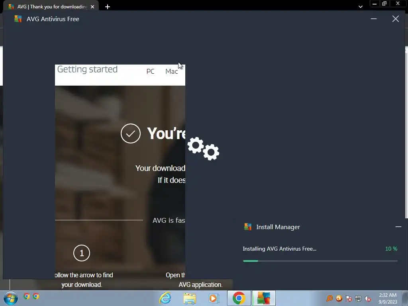Screen dimensions: 408x306
Task: Click the step 1 circle icon
Action: (x=81, y=253)
